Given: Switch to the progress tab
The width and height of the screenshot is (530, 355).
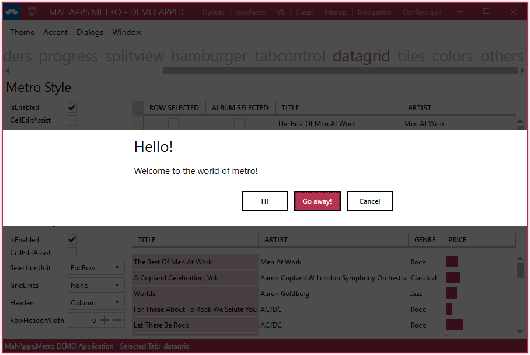Looking at the screenshot, I should coord(68,56).
